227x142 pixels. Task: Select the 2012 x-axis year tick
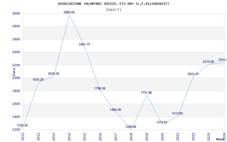pyautogui.click(x=38, y=137)
